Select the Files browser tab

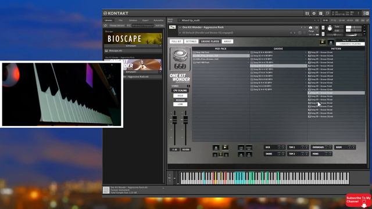pos(120,20)
